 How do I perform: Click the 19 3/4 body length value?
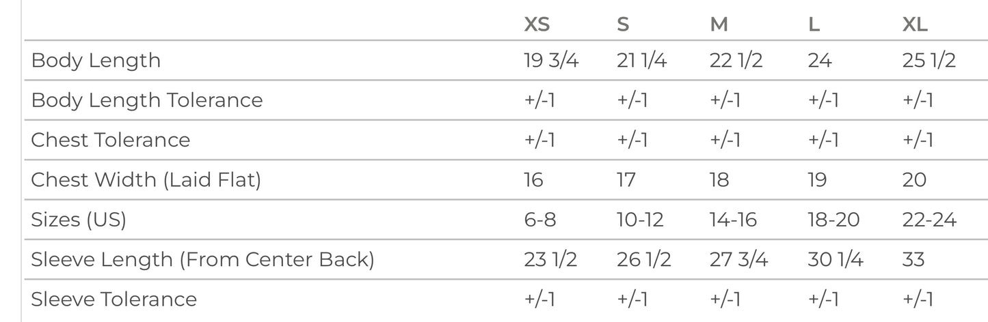coord(551,61)
